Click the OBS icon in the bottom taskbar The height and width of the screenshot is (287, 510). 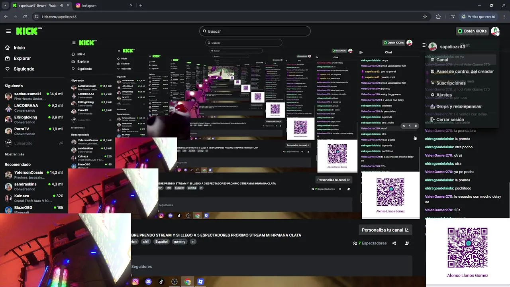pos(175,282)
